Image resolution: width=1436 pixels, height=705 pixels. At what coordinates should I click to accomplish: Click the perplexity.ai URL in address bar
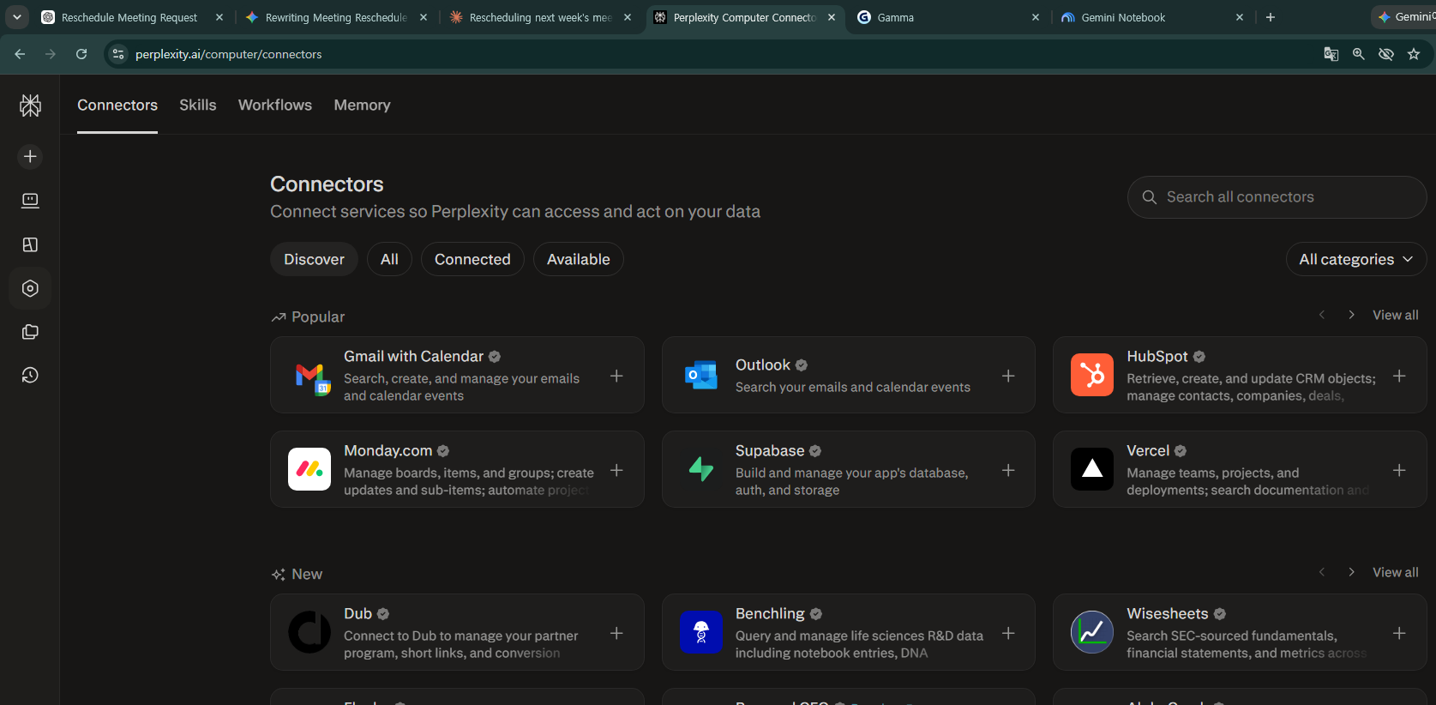tap(229, 54)
